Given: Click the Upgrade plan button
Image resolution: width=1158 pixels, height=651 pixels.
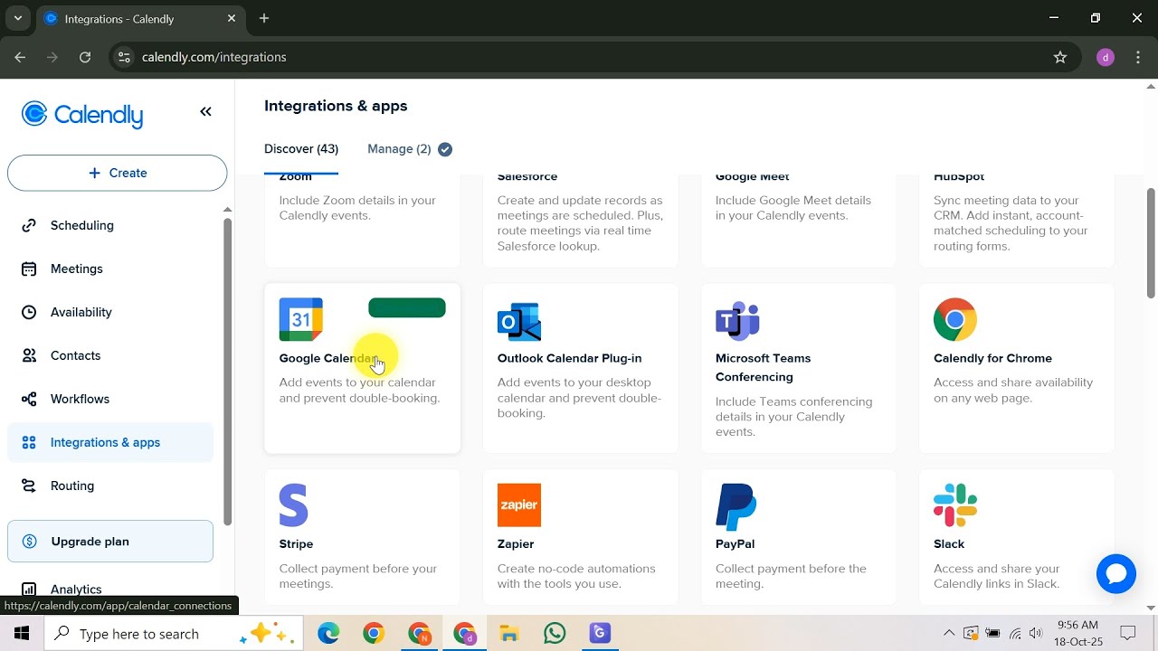Looking at the screenshot, I should coord(110,542).
